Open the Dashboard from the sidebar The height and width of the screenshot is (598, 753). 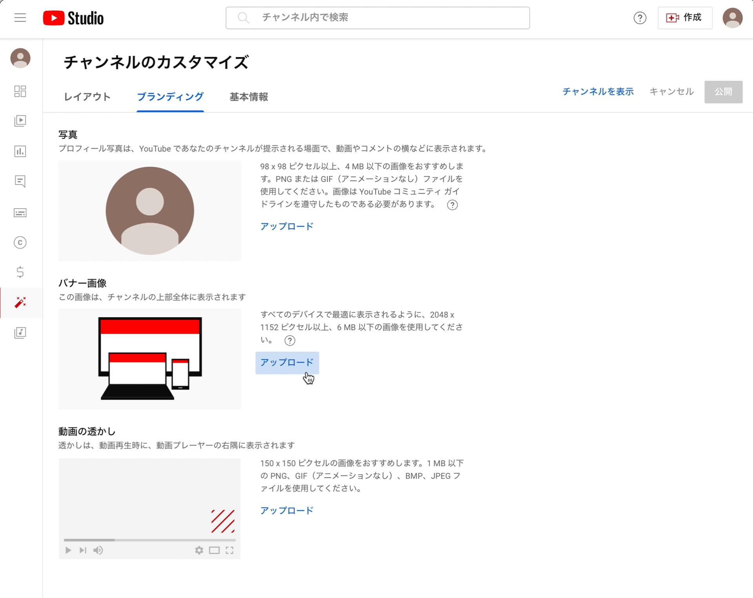pos(20,91)
